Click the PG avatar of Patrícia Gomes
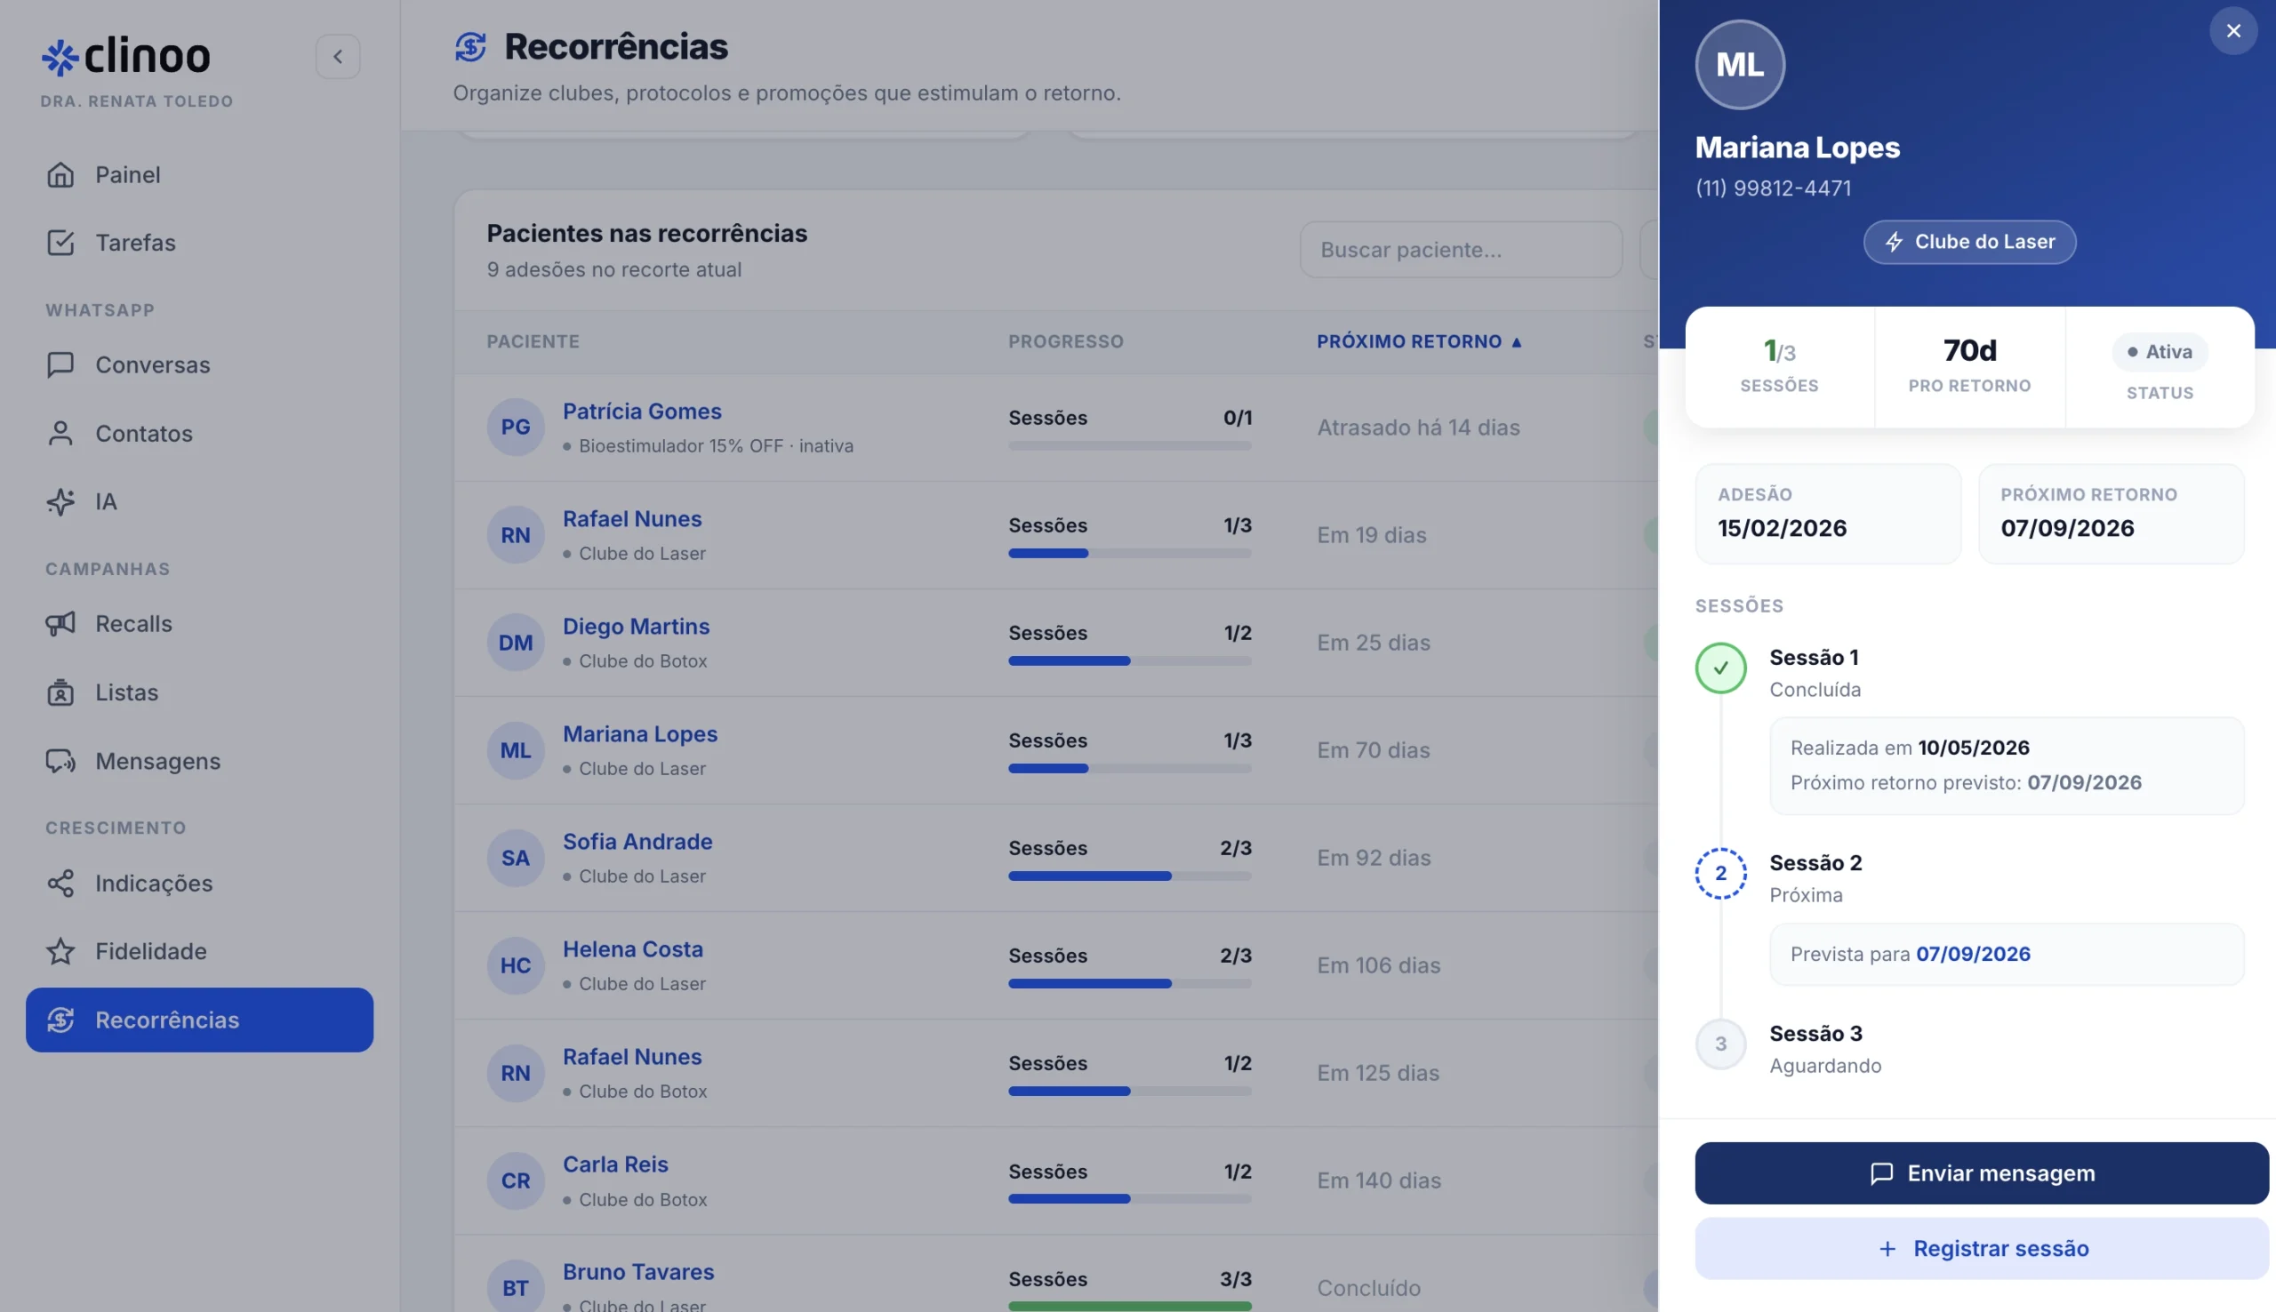 pyautogui.click(x=516, y=428)
